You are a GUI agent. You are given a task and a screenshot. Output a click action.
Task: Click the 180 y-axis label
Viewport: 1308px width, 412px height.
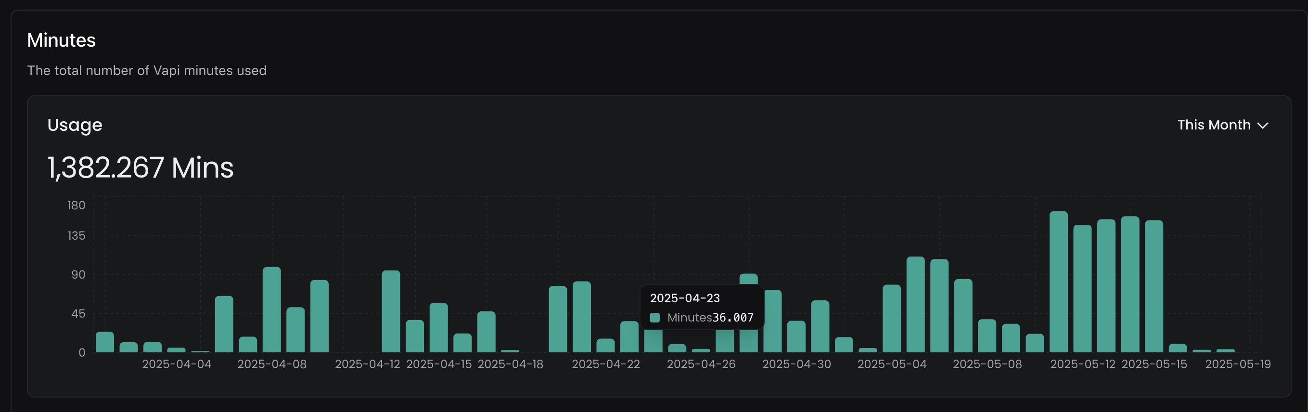pyautogui.click(x=76, y=205)
